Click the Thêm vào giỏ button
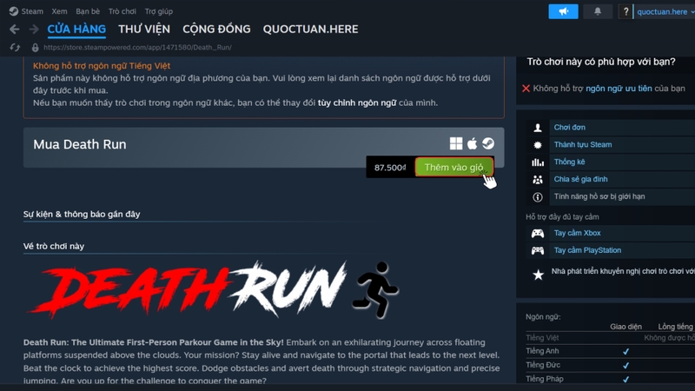 tap(453, 167)
